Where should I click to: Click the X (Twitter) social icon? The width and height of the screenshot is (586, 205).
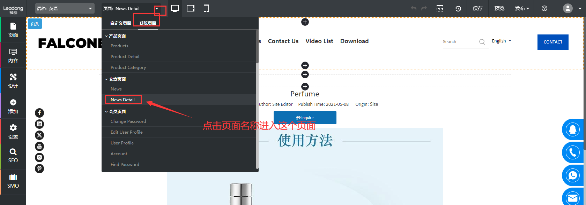tap(39, 135)
